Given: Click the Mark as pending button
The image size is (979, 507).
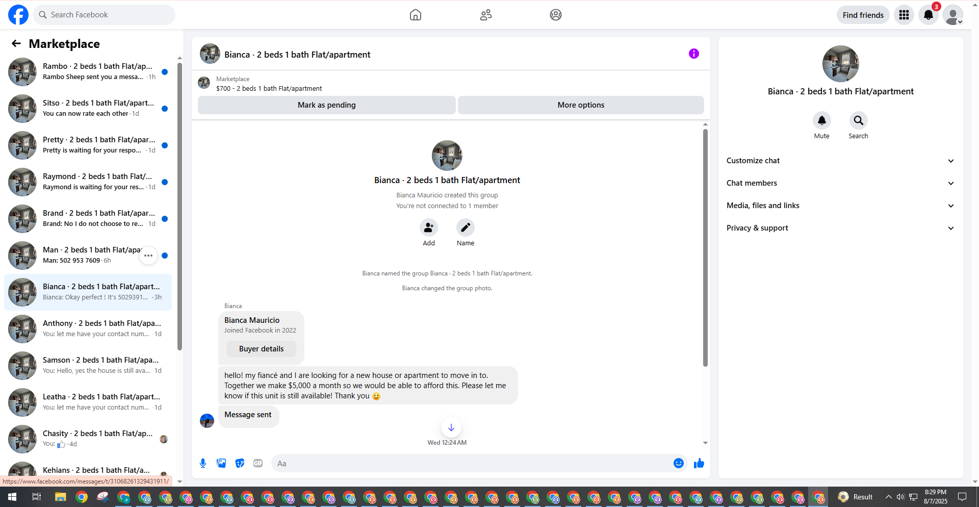Looking at the screenshot, I should click(327, 105).
